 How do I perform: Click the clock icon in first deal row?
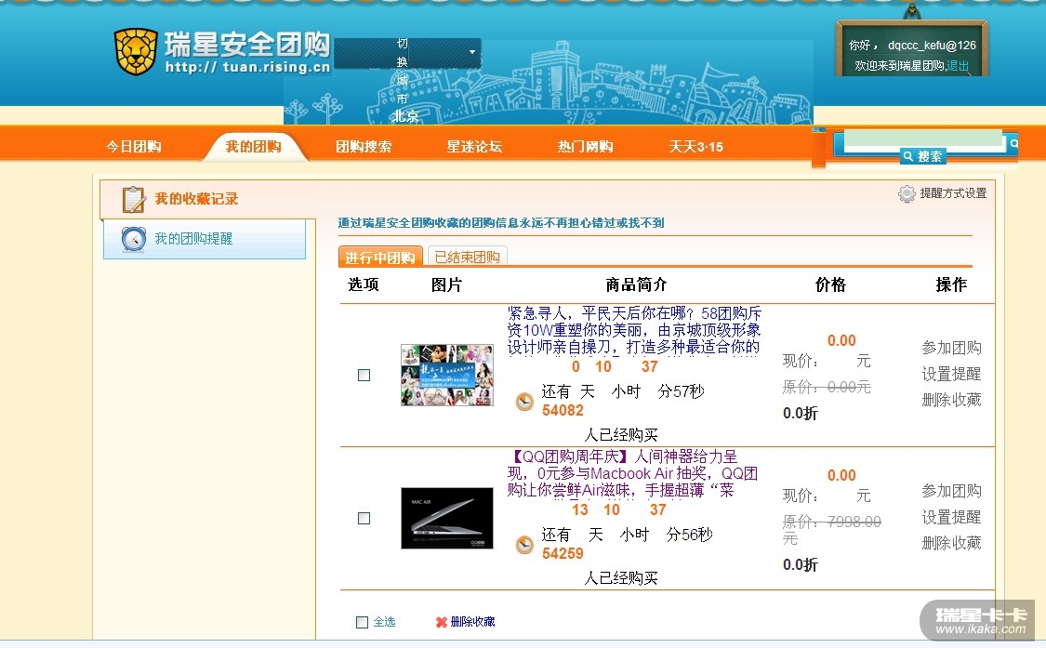coord(524,402)
